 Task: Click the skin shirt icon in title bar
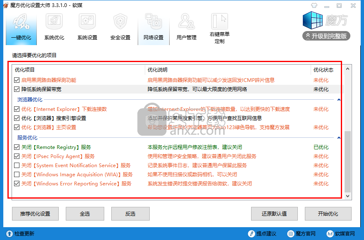tap(316, 6)
